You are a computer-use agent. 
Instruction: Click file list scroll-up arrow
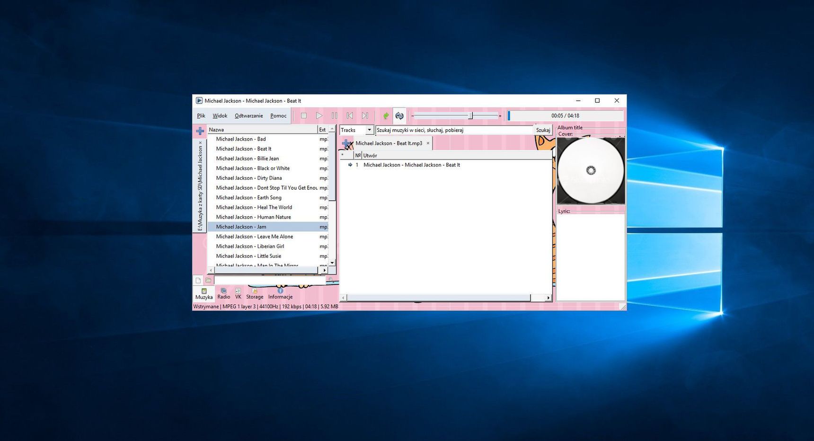coord(332,129)
